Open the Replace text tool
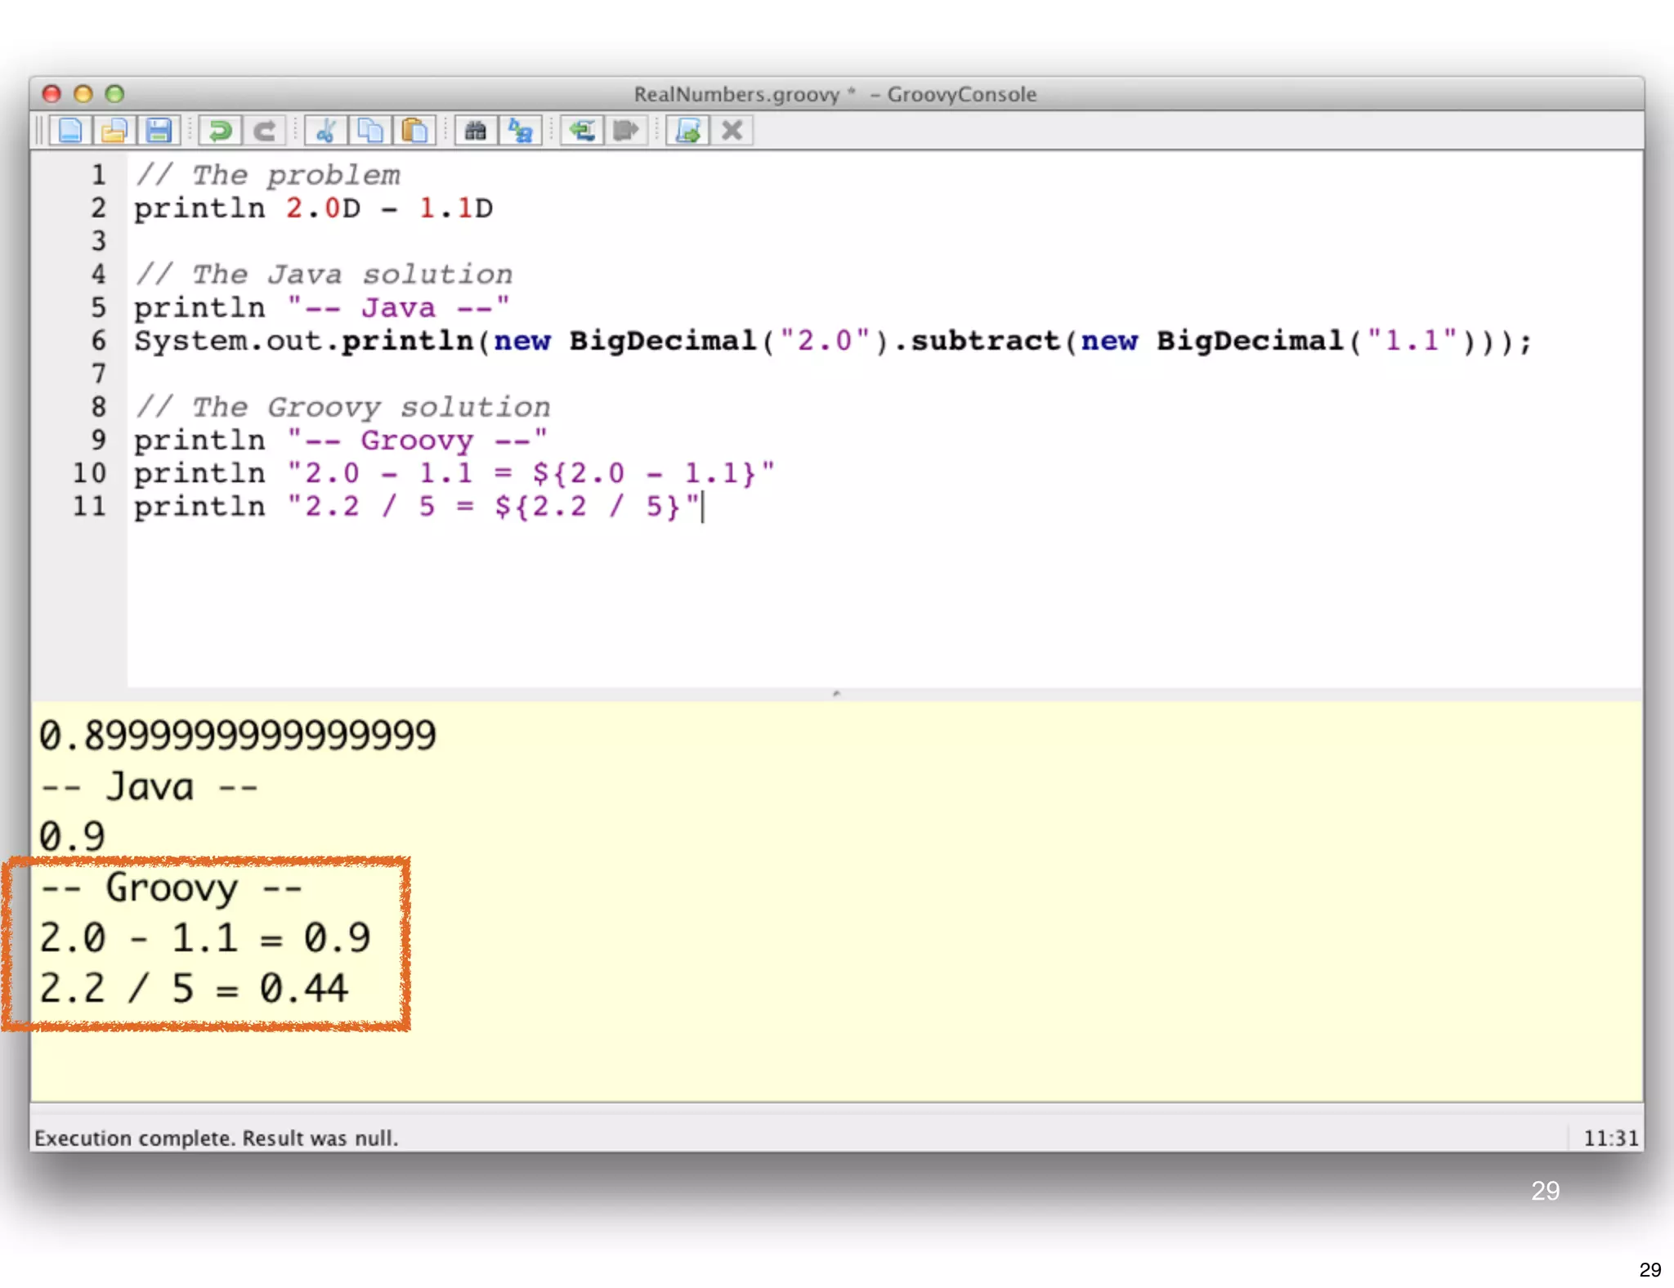Screen dimensions: 1674x1288 [520, 131]
